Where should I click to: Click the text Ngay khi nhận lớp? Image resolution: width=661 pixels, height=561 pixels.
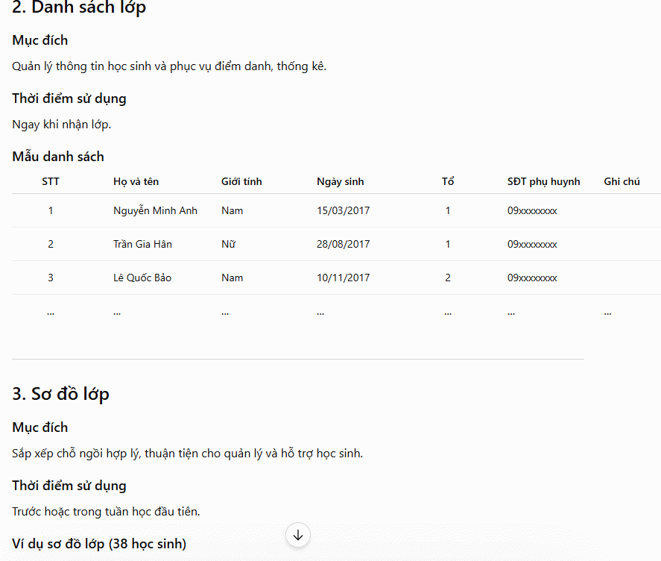coord(62,125)
